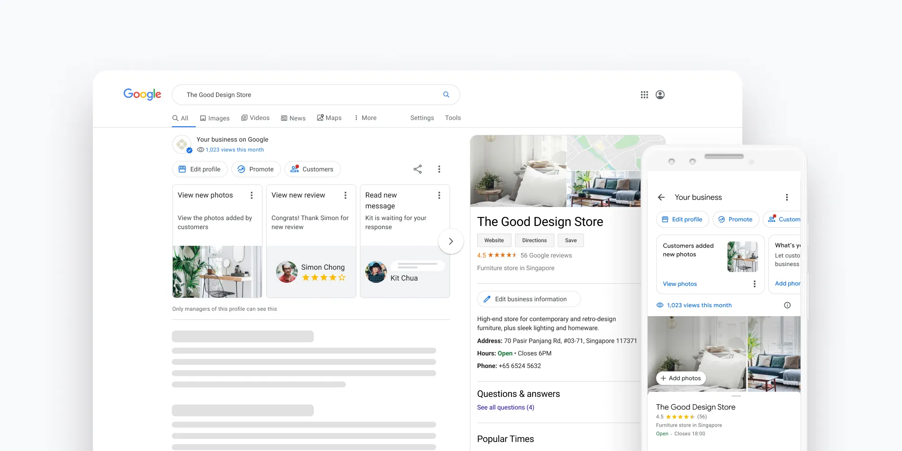Screen dimensions: 902x451
Task: Click The Good Design Store title on phone
Action: pyautogui.click(x=695, y=407)
